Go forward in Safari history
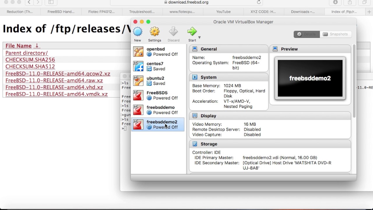 pyautogui.click(x=38, y=2)
